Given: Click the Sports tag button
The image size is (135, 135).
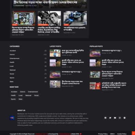Looking at the screenshot, I should click(x=13, y=99).
